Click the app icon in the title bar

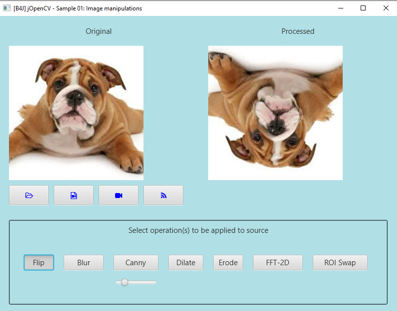point(6,8)
